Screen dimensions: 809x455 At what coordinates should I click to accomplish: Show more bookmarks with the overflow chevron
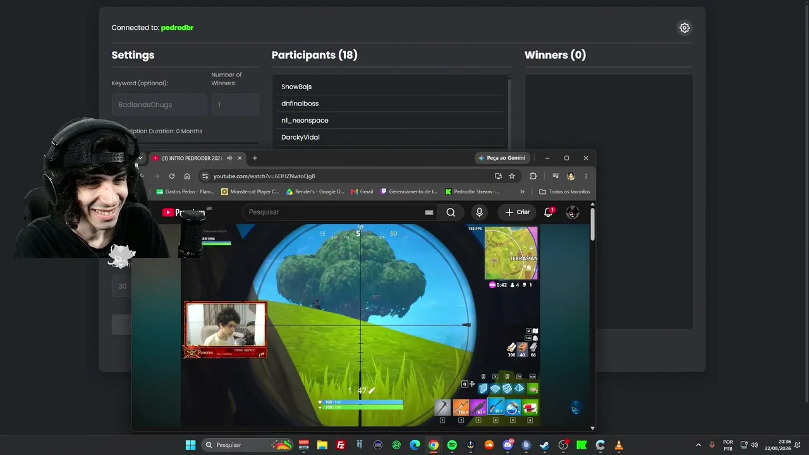[522, 191]
